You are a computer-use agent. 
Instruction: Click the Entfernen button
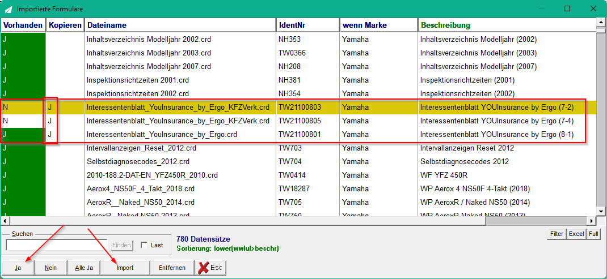pyautogui.click(x=172, y=268)
